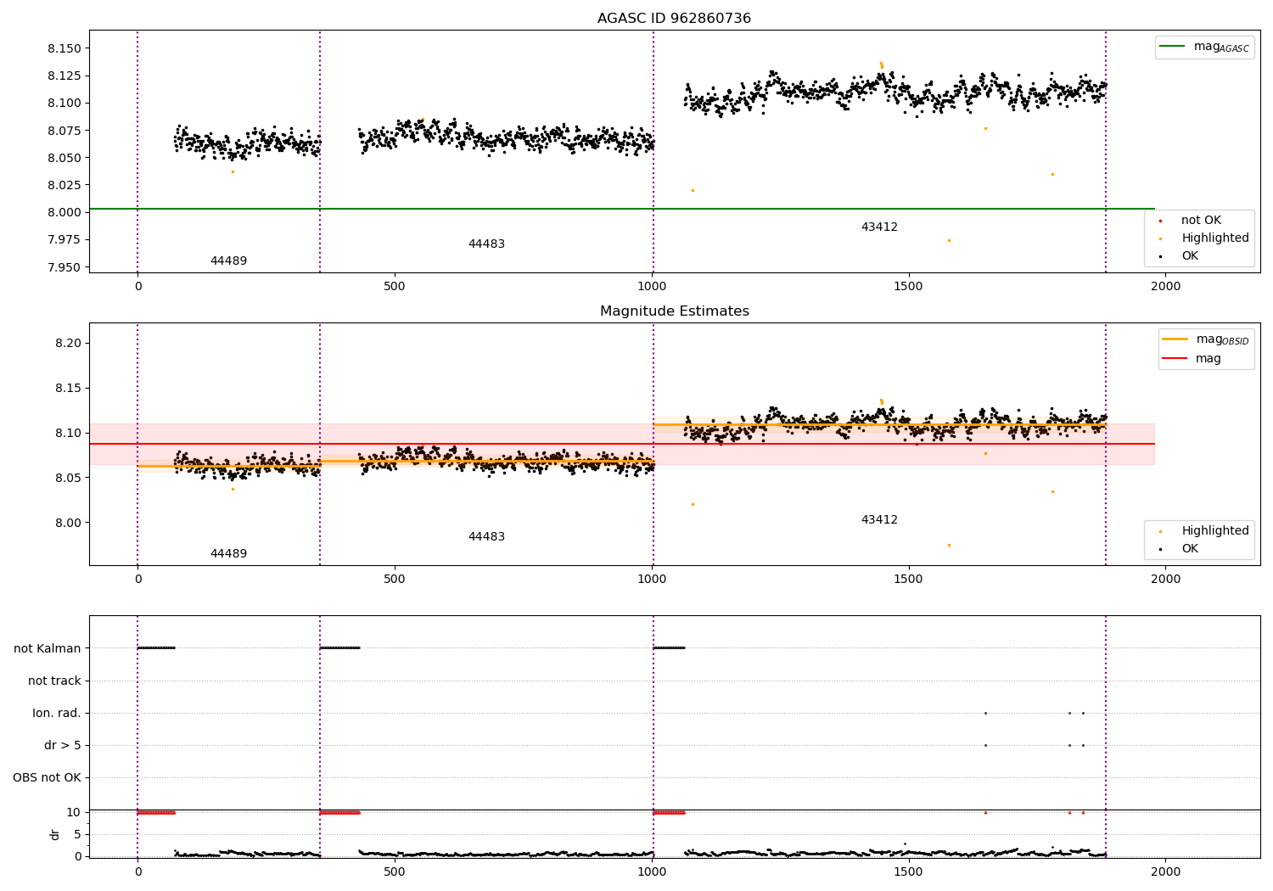Click the y-axis tick 8.15
Screen dimensions: 1273x891
(x=68, y=388)
